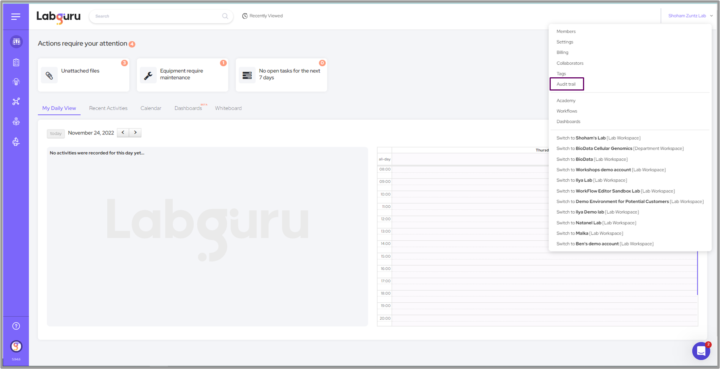Switch to the Recent Activities tab
The width and height of the screenshot is (720, 369).
coord(108,108)
